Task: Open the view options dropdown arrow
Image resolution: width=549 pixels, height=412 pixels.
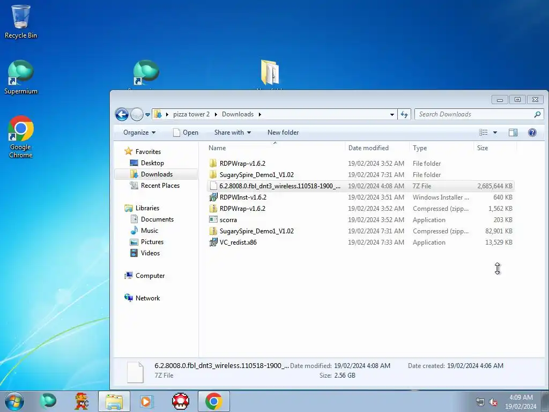Action: click(x=495, y=133)
